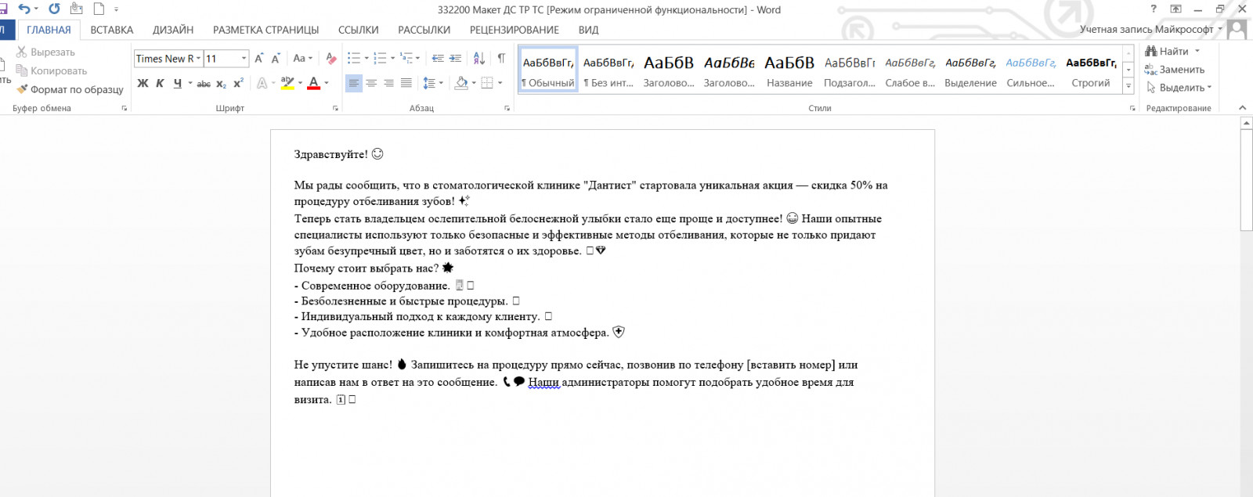Create a new blank document icon

click(99, 9)
